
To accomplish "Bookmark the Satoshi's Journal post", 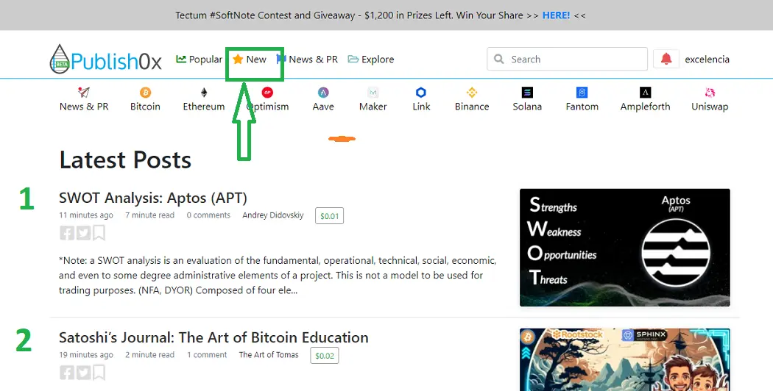I will [x=99, y=373].
